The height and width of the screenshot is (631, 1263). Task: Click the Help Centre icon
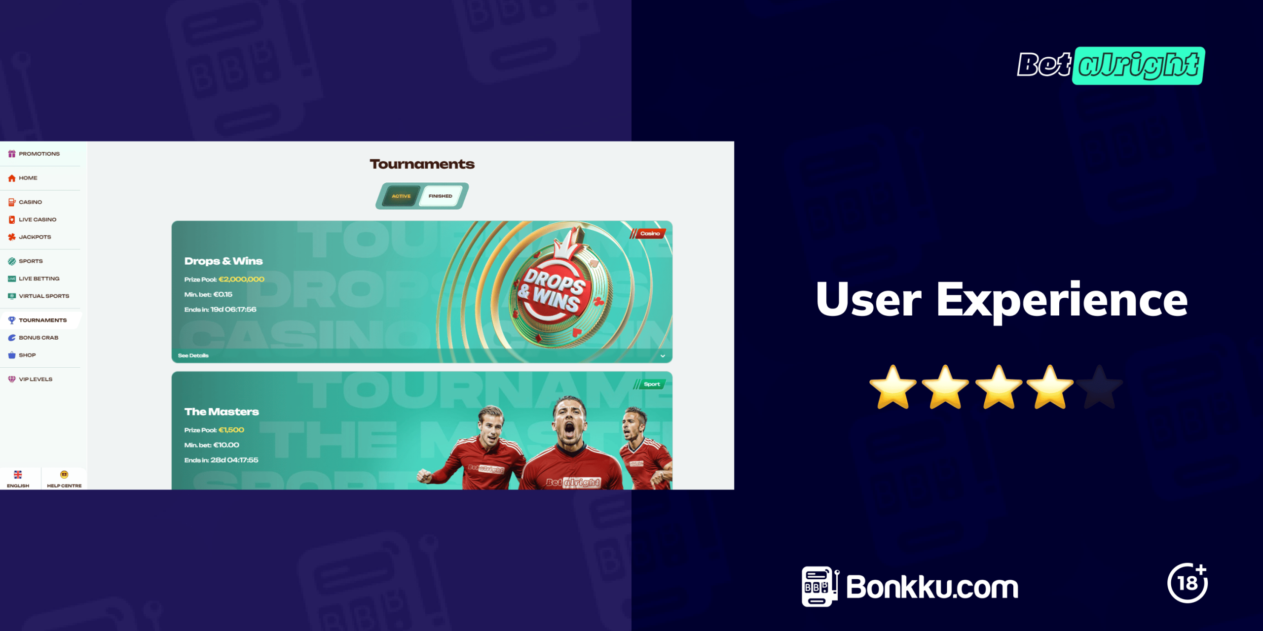tap(65, 475)
